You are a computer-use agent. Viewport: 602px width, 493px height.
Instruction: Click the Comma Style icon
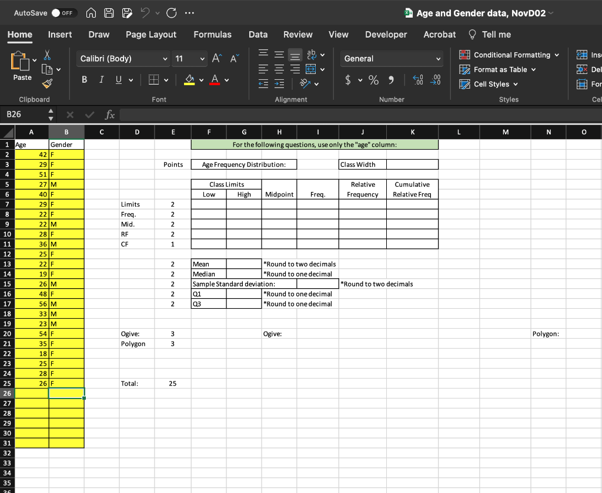coord(390,79)
